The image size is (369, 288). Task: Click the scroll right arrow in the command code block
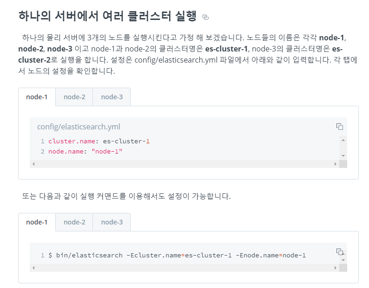335,268
